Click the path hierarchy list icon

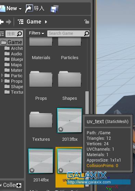click(x=21, y=22)
